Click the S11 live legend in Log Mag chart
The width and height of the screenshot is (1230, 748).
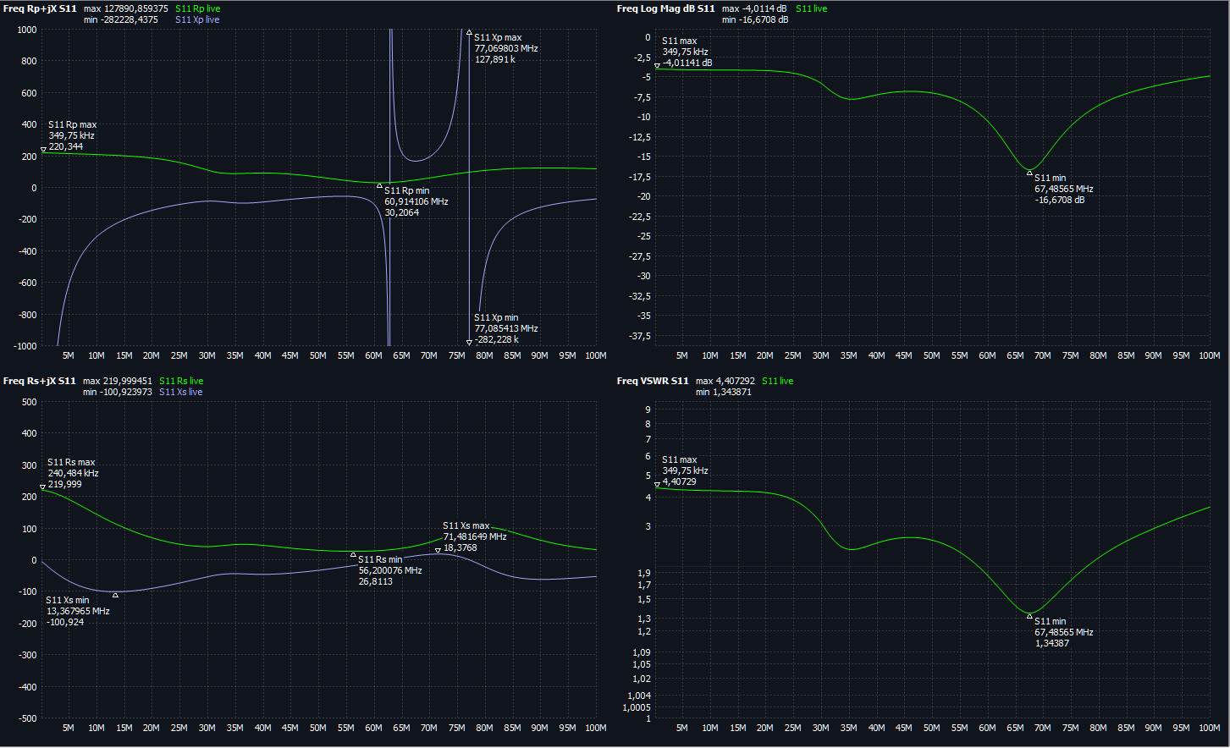pyautogui.click(x=811, y=8)
